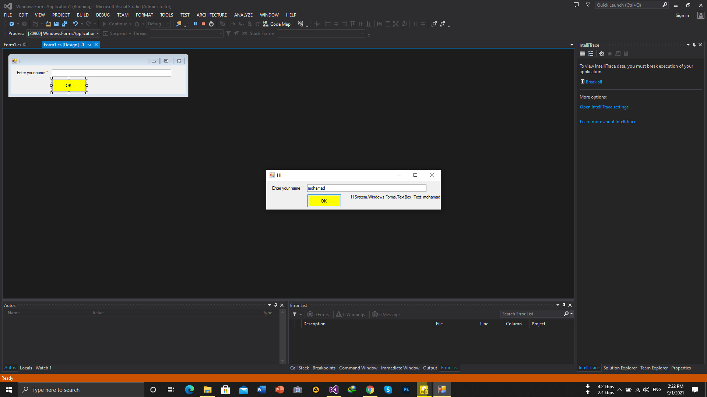The height and width of the screenshot is (397, 707).
Task: Select text box in designer form
Action: pyautogui.click(x=111, y=73)
